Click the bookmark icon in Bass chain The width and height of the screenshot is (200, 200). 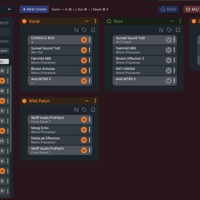(x=178, y=30)
